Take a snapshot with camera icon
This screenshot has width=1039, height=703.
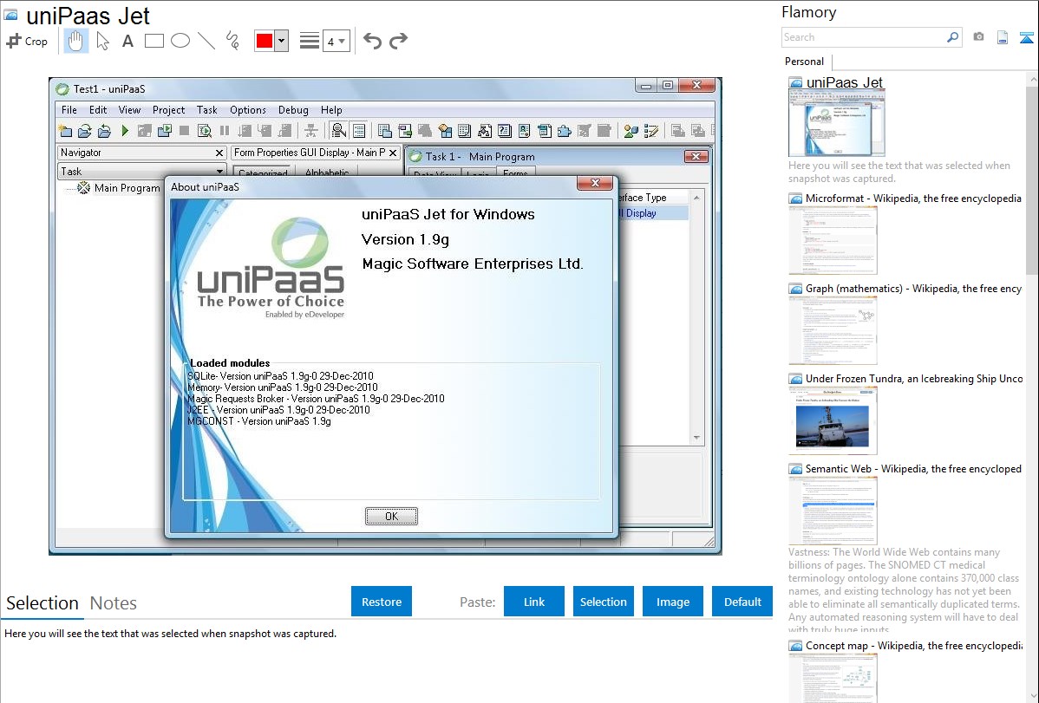978,37
